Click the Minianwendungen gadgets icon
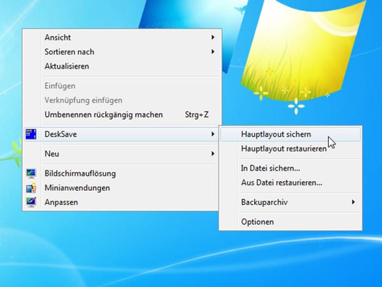 31,188
